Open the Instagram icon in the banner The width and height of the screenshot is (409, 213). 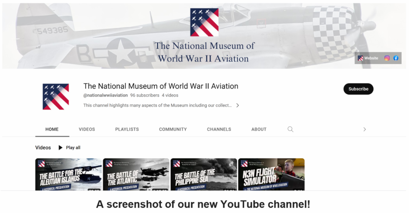[387, 58]
